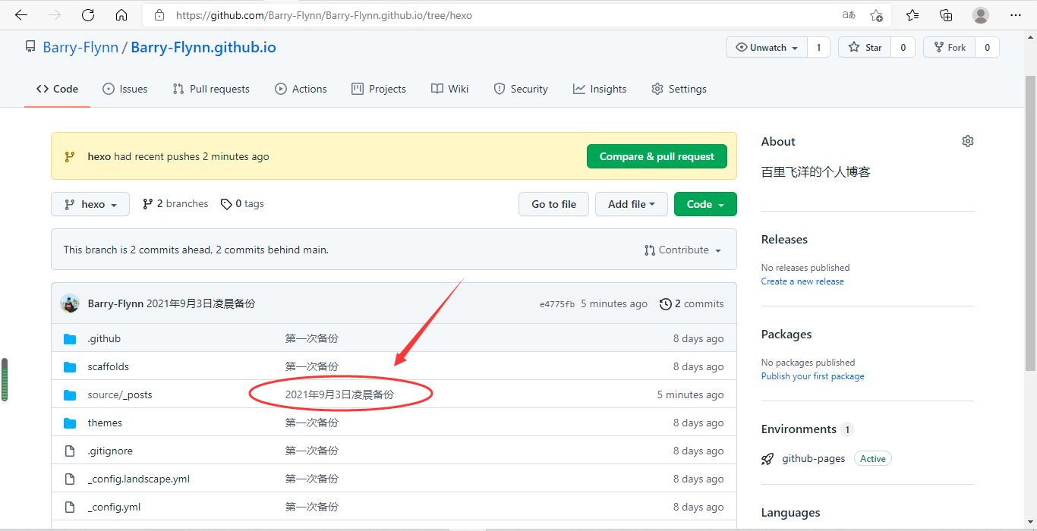The image size is (1037, 531).
Task: Click the history clock icon beside 2 commits
Action: pos(666,304)
